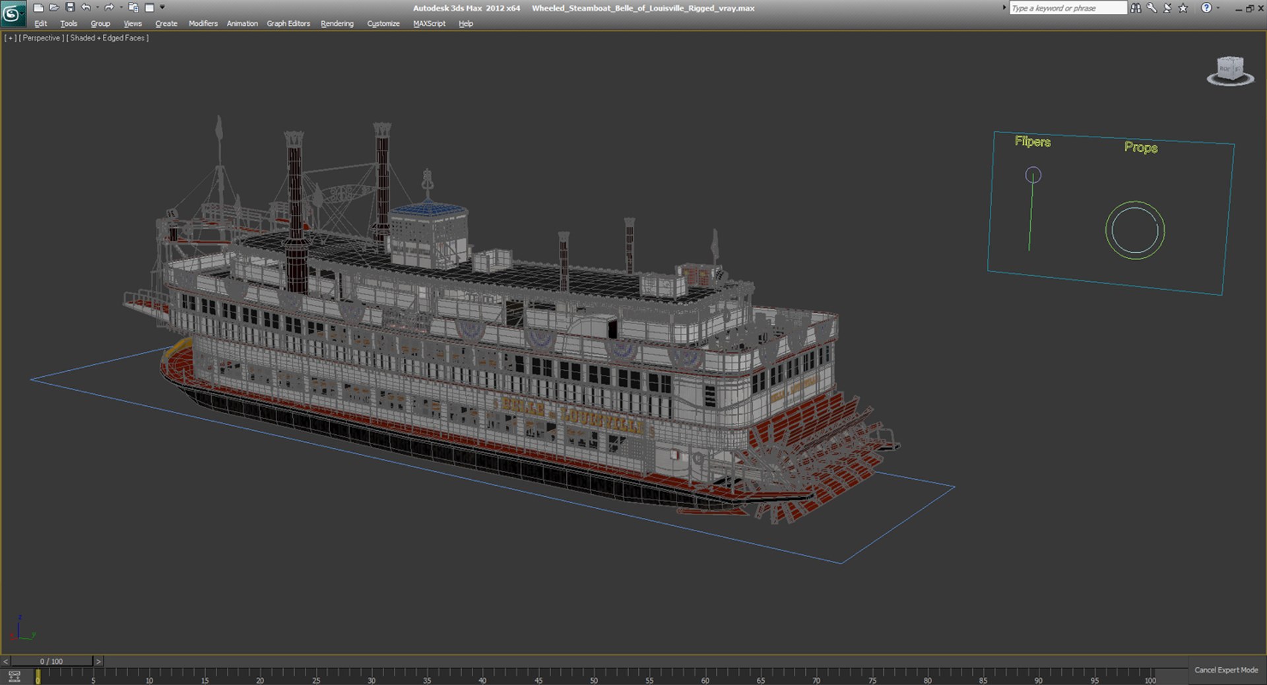Click the Props circular rig control
This screenshot has height=685, width=1267.
1135,230
